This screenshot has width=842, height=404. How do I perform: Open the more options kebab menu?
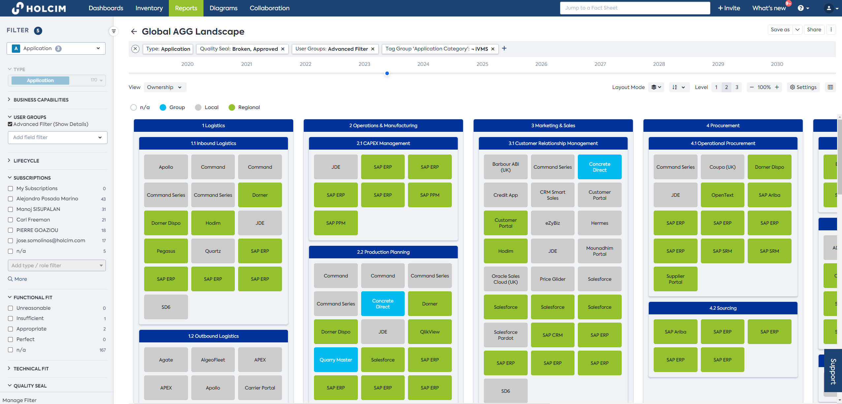[x=831, y=30]
